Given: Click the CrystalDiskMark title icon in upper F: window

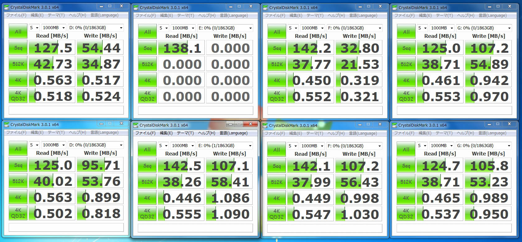Looking at the screenshot, I should pyautogui.click(x=265, y=7).
